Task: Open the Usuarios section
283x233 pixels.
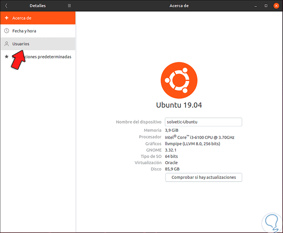Action: tap(38, 44)
